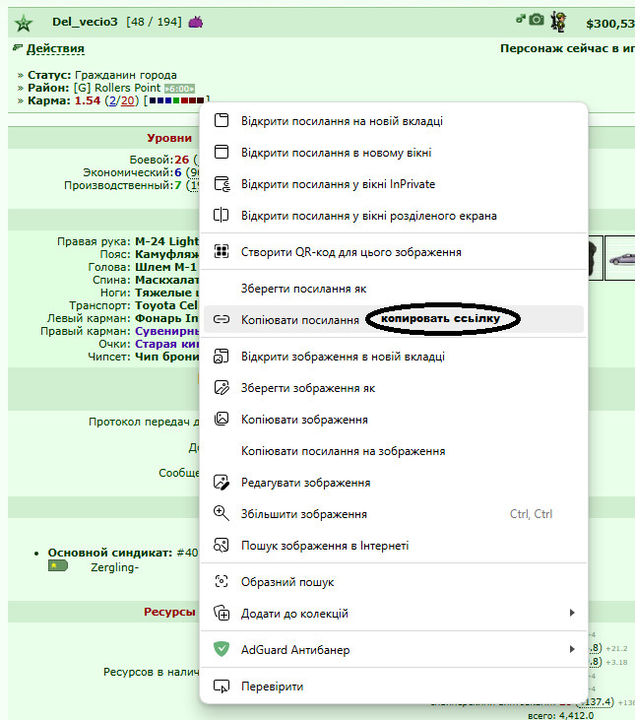Click the inspect icon beside Перевірити
The width and height of the screenshot is (635, 720).
point(222,687)
